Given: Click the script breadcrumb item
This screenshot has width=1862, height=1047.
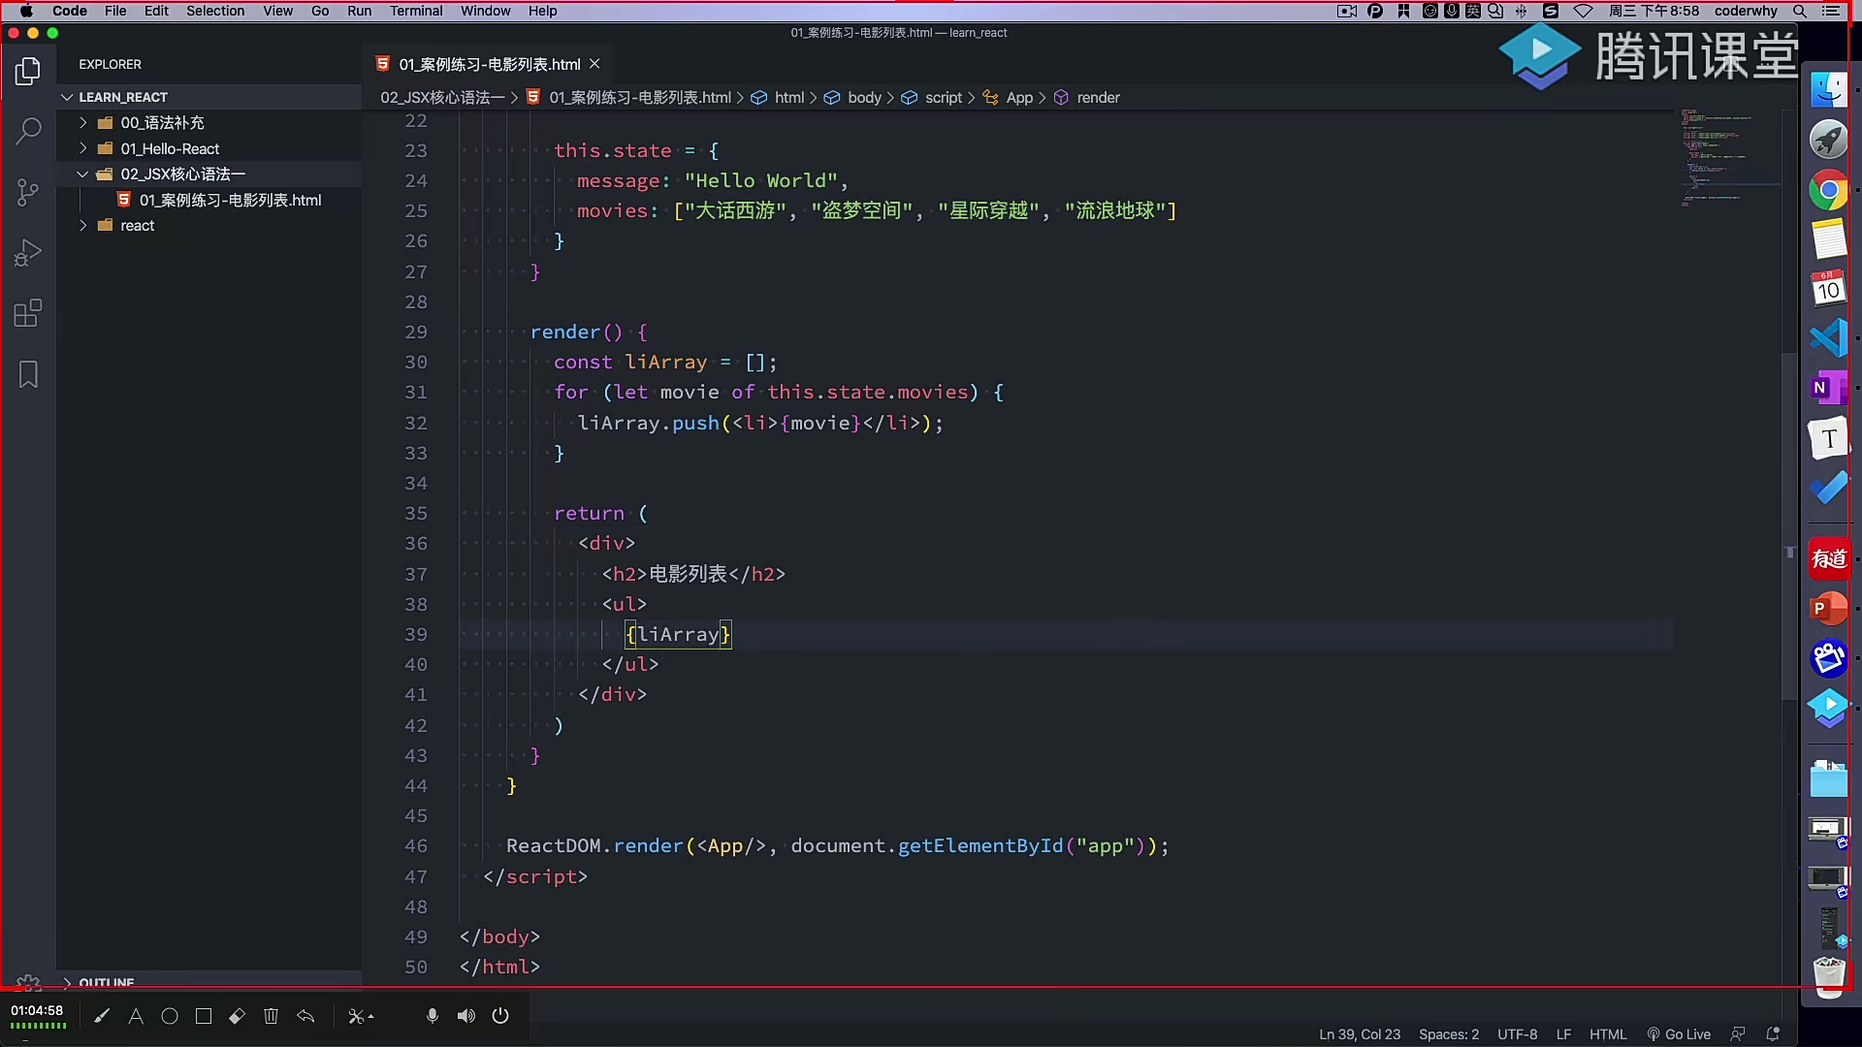Looking at the screenshot, I should [x=944, y=98].
